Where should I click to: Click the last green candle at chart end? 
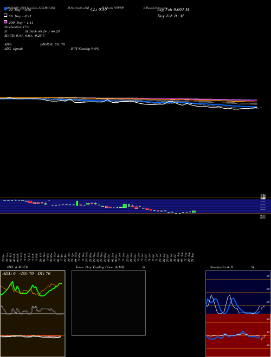point(193,211)
